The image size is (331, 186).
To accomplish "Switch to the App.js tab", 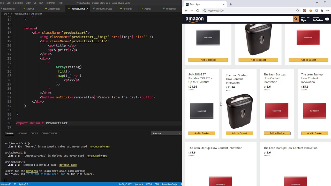I will 147,9.
